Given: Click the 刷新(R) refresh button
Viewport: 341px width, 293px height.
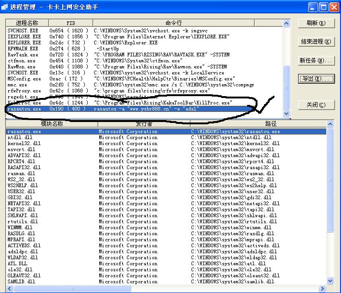Looking at the screenshot, I should click(316, 23).
